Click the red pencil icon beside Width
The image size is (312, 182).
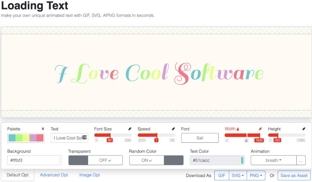[x=260, y=129]
